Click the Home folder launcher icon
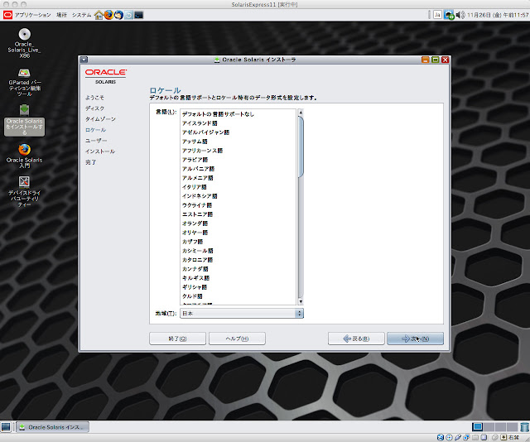The height and width of the screenshot is (442, 530). pos(99,15)
